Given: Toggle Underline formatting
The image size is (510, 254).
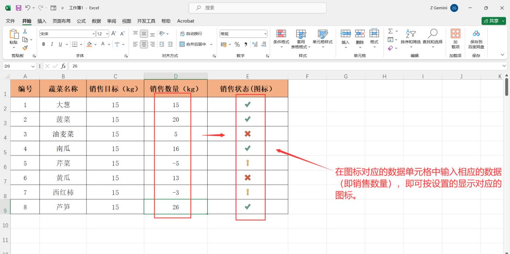Looking at the screenshot, I should pyautogui.click(x=61, y=44).
